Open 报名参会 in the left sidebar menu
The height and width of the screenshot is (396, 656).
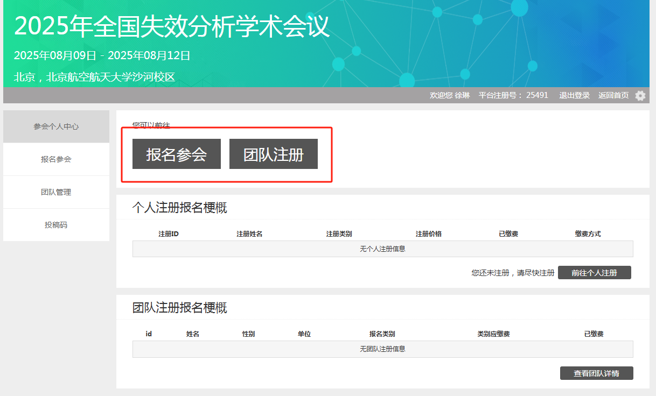click(x=56, y=159)
